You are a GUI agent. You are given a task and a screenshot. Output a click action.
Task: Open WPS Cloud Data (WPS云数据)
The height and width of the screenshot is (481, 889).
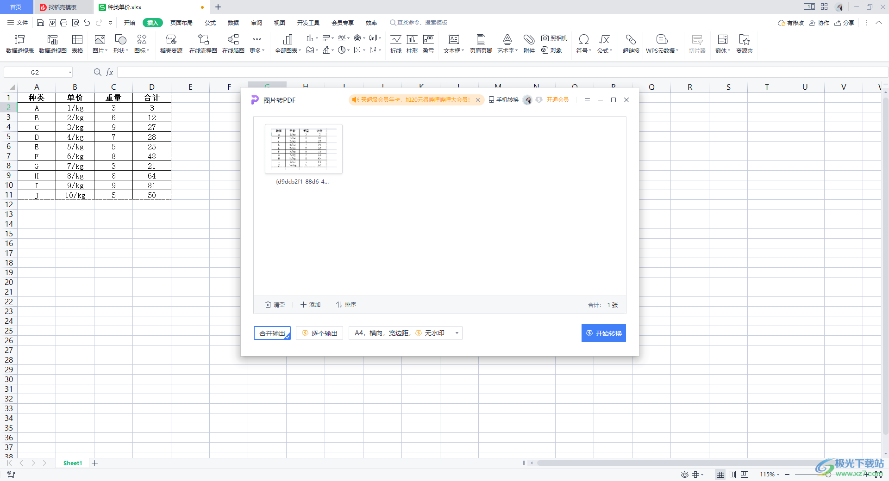(x=662, y=44)
